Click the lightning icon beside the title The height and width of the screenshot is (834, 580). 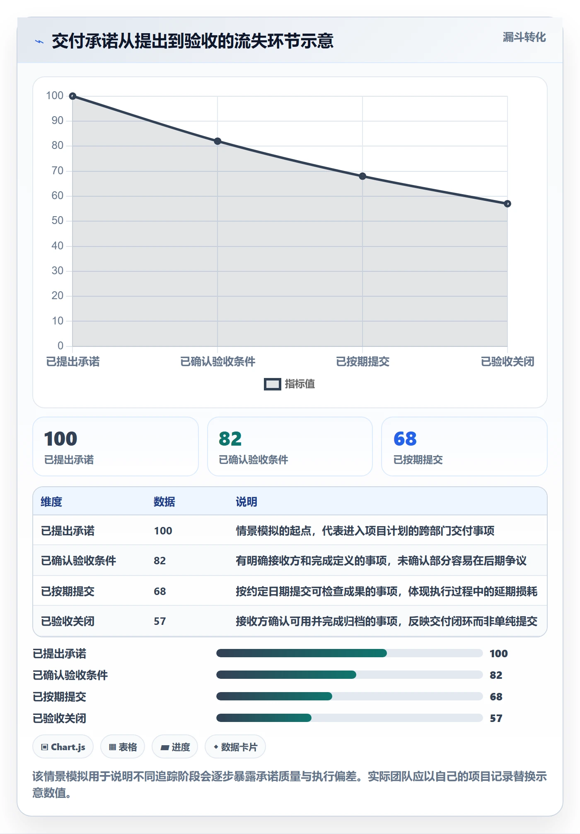tap(39, 41)
